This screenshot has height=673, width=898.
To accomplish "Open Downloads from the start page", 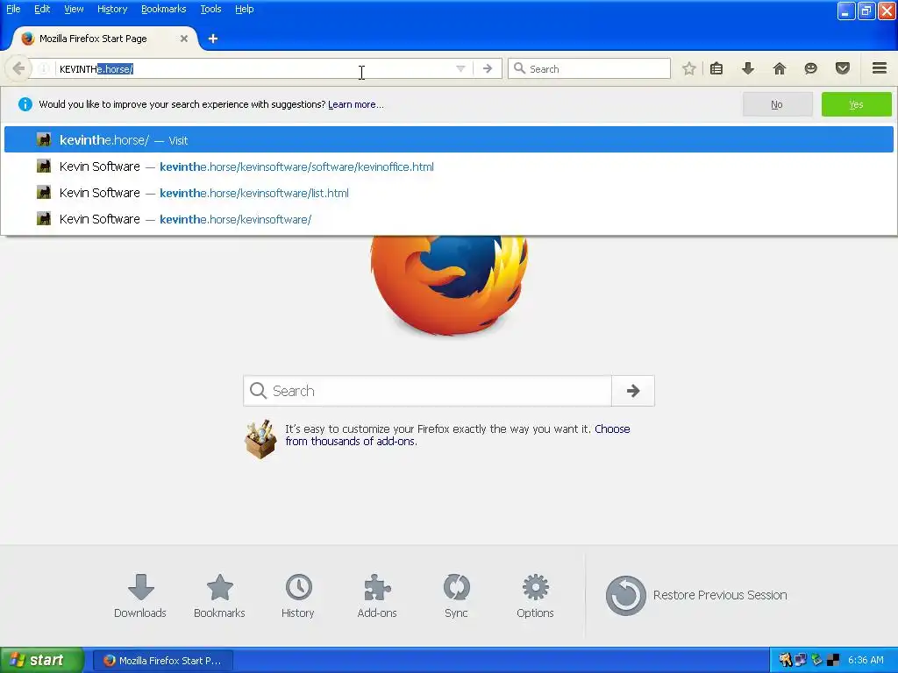I will pyautogui.click(x=140, y=596).
